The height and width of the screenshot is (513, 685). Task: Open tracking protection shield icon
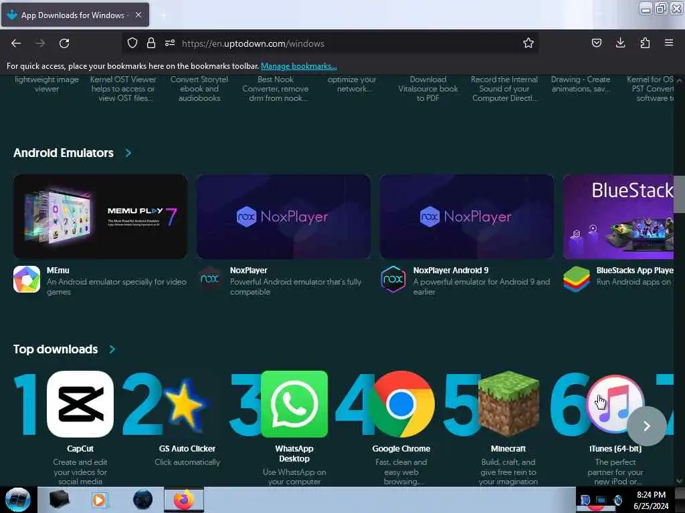click(x=132, y=43)
